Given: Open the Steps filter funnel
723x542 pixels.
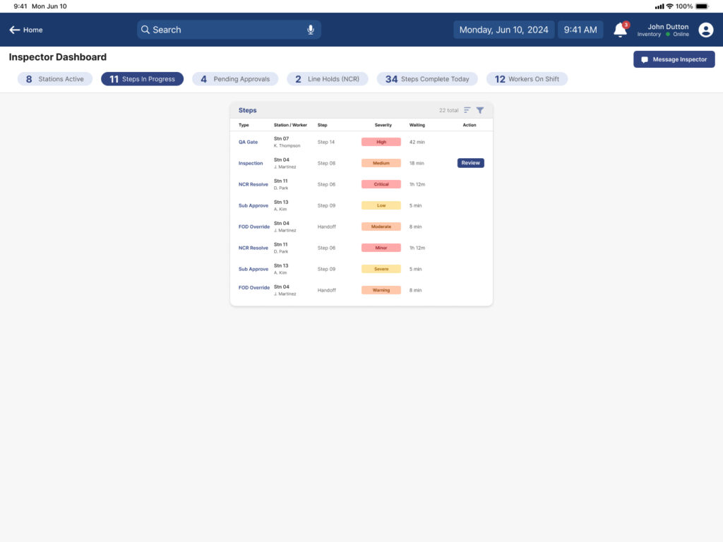Looking at the screenshot, I should pos(480,110).
